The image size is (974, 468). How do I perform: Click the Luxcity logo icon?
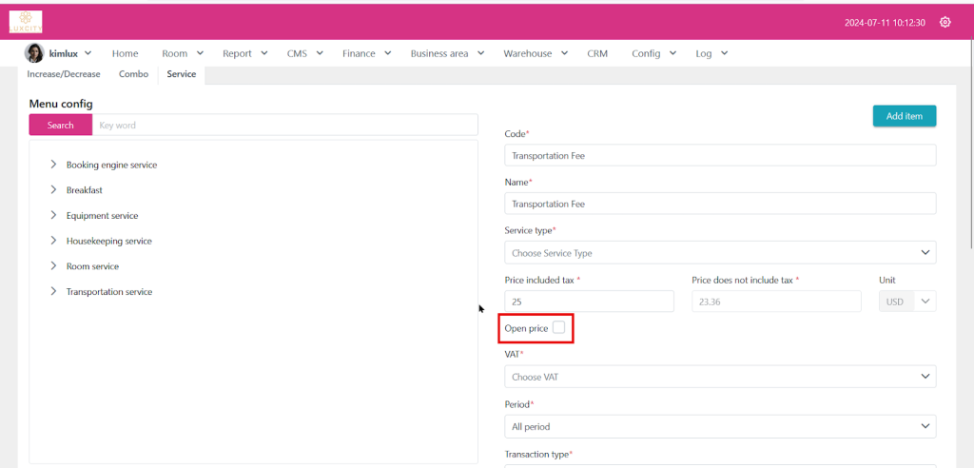(x=26, y=21)
